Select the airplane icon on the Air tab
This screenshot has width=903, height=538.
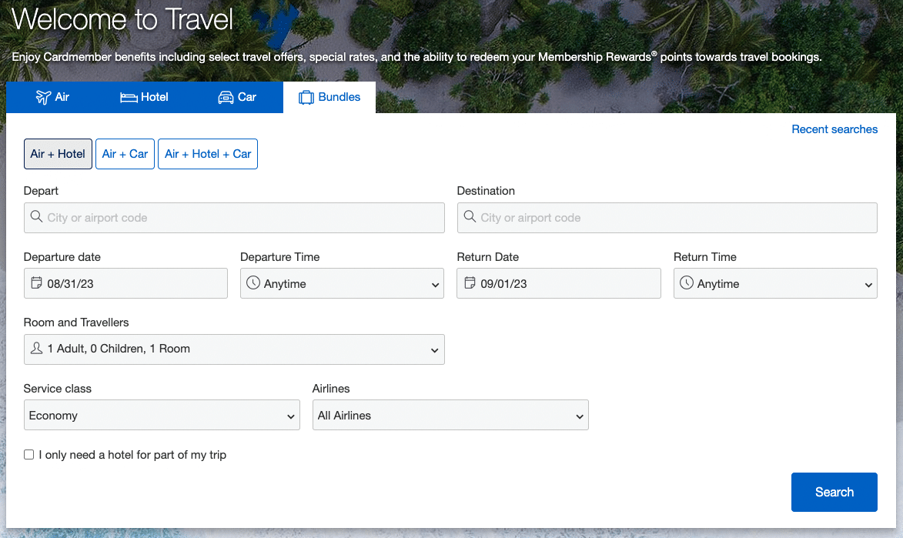click(x=42, y=97)
